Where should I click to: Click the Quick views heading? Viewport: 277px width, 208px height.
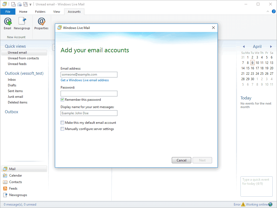pos(15,46)
